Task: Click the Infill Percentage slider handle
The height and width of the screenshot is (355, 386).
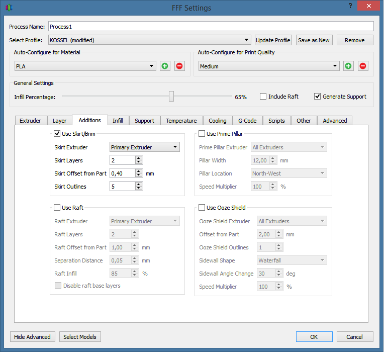Action: coord(171,97)
